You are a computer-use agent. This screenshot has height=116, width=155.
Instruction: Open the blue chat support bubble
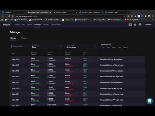(150, 101)
